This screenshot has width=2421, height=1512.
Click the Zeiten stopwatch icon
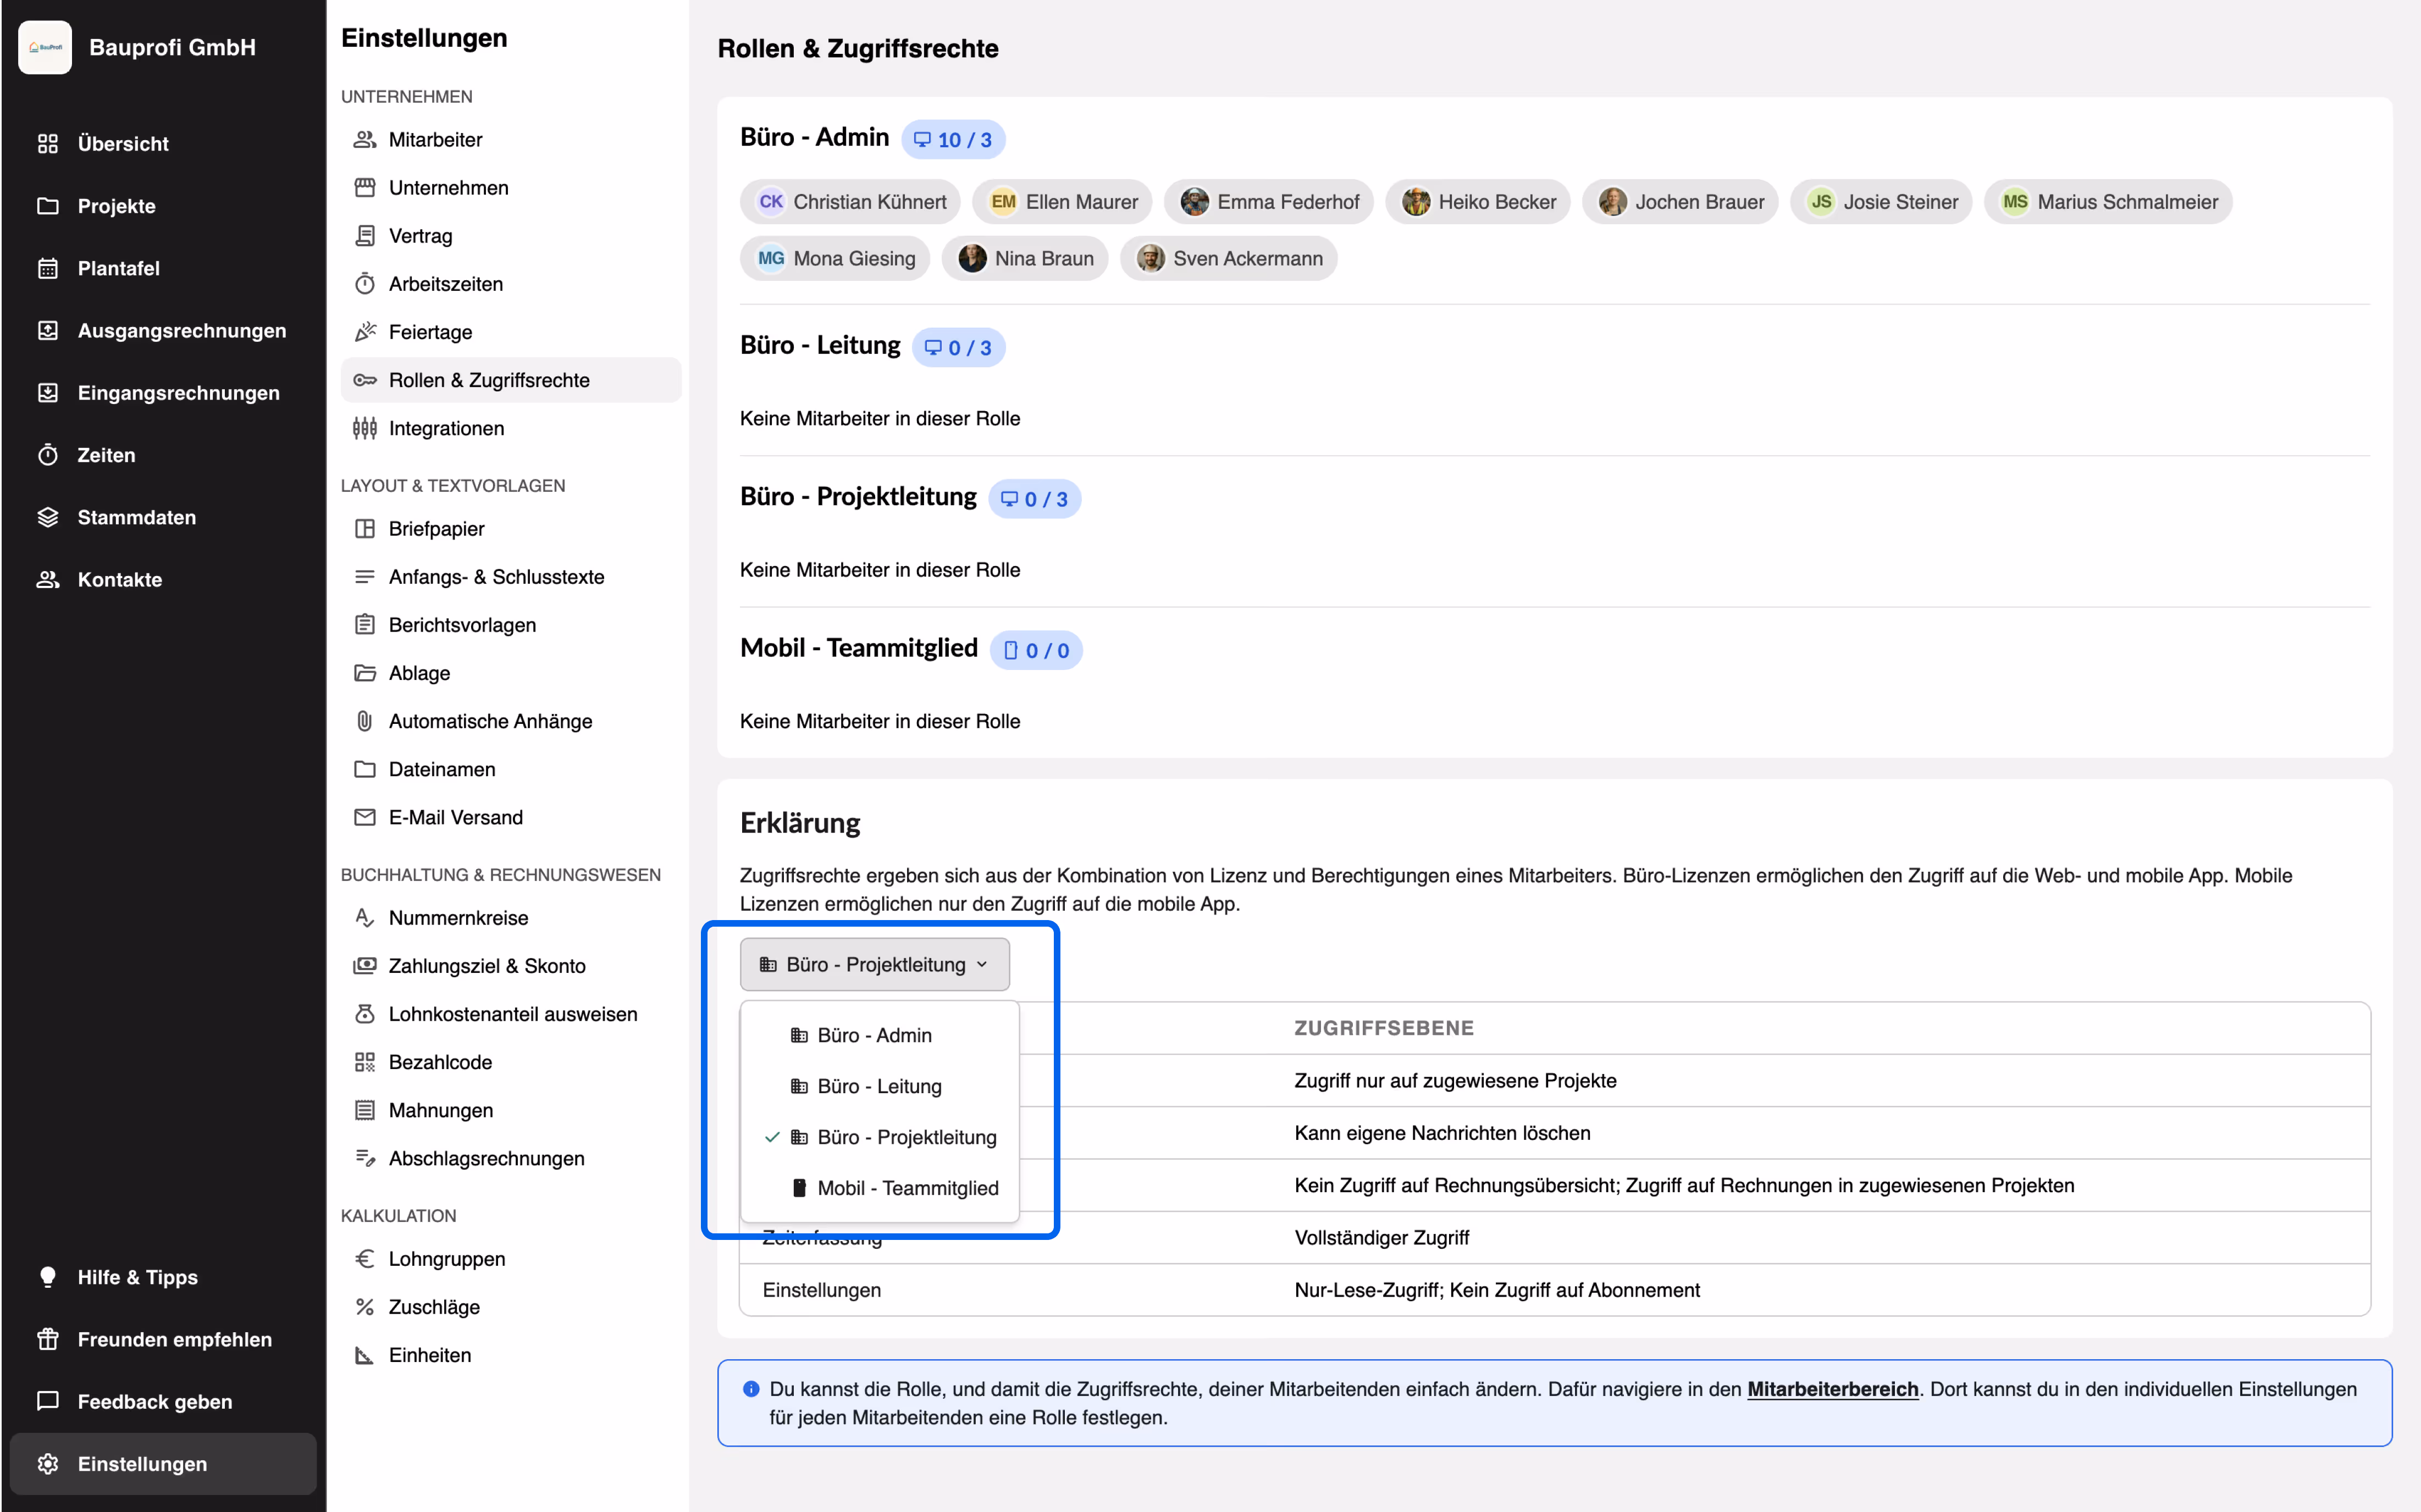47,455
